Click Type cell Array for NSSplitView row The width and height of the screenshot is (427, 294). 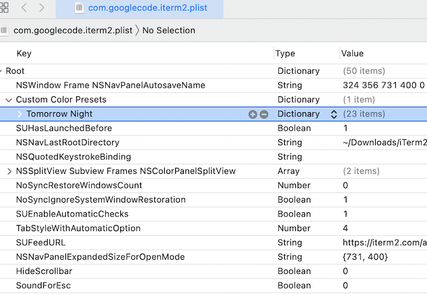(289, 171)
